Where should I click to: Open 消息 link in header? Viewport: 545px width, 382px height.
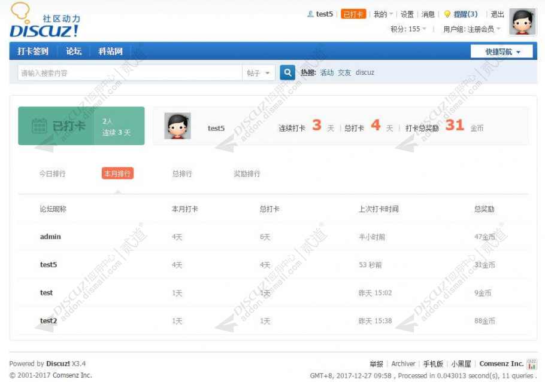(428, 14)
